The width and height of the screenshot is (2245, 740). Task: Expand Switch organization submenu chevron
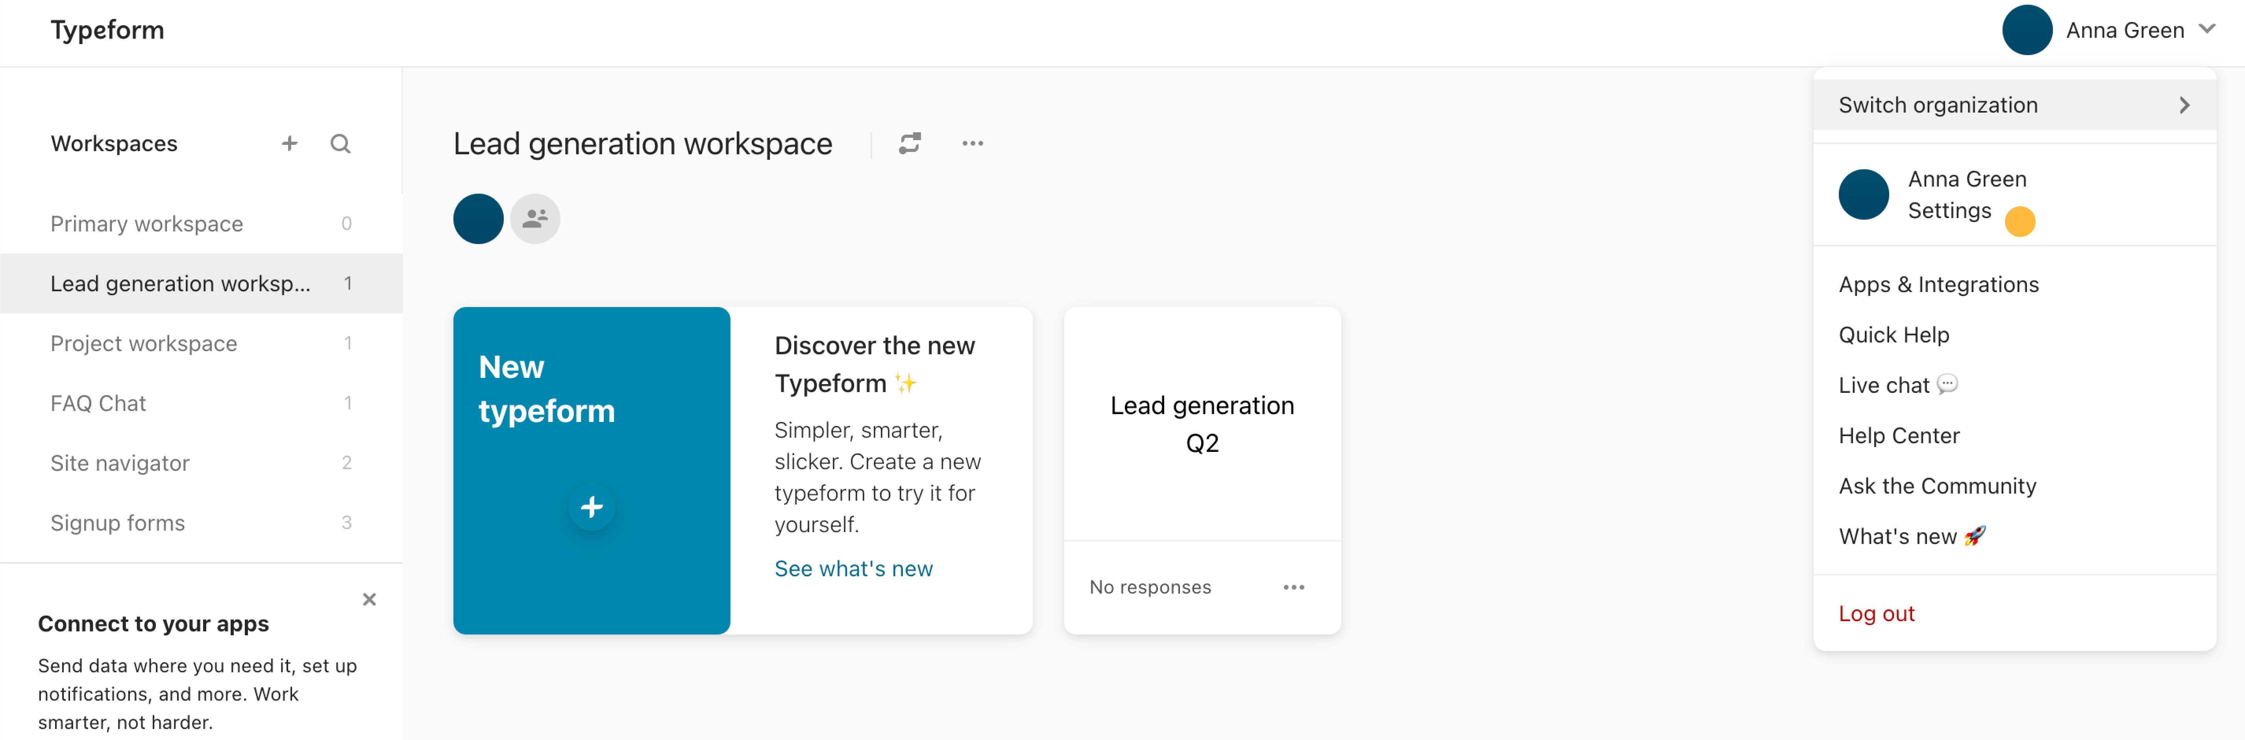tap(2184, 105)
